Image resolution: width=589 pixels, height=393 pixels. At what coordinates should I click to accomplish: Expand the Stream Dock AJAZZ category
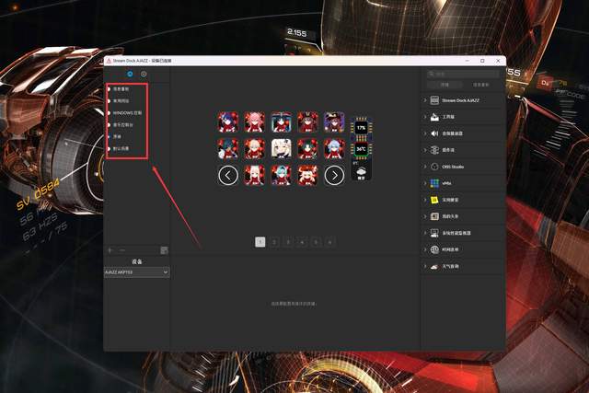(425, 100)
